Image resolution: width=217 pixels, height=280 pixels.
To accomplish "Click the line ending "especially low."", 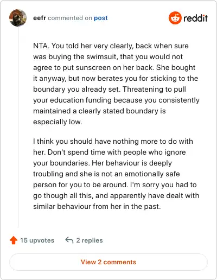I will click(x=58, y=122).
